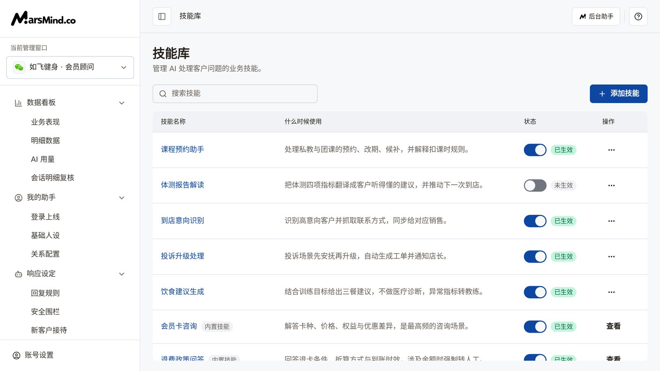Click the 状态 column header
The width and height of the screenshot is (660, 371).
(x=530, y=122)
